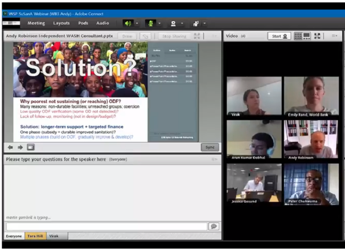Advance to next slide arrow
This screenshot has height=252, width=345.
pos(20,147)
